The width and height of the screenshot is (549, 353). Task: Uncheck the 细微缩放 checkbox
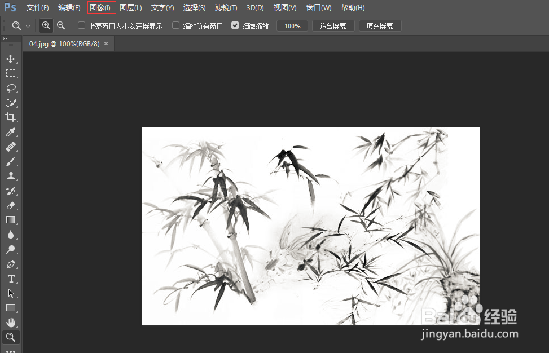tap(235, 25)
